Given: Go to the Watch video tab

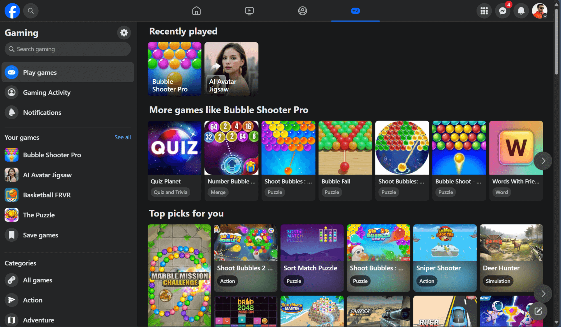Looking at the screenshot, I should click(x=249, y=11).
